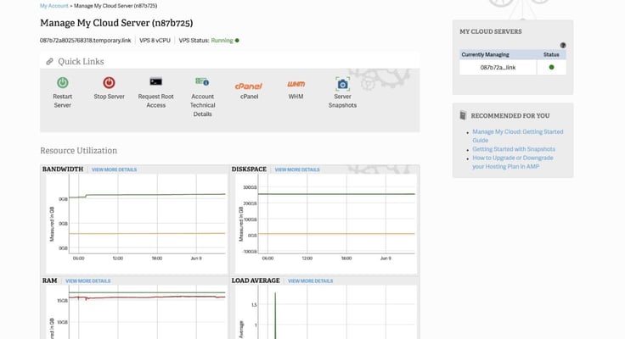Click the VPS 8 vCPU text
Image resolution: width=625 pixels, height=339 pixels.
point(155,40)
